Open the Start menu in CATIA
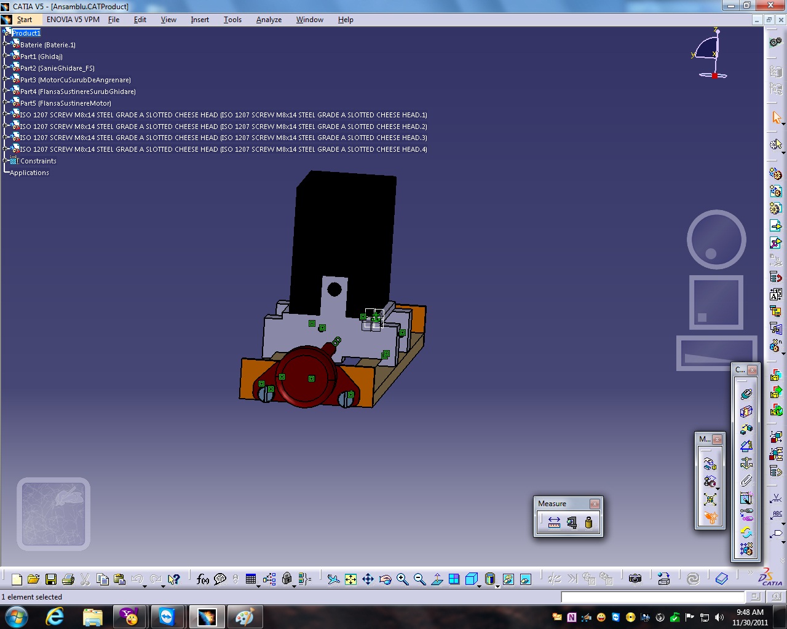Screen dimensions: 787x629 [x=24, y=20]
